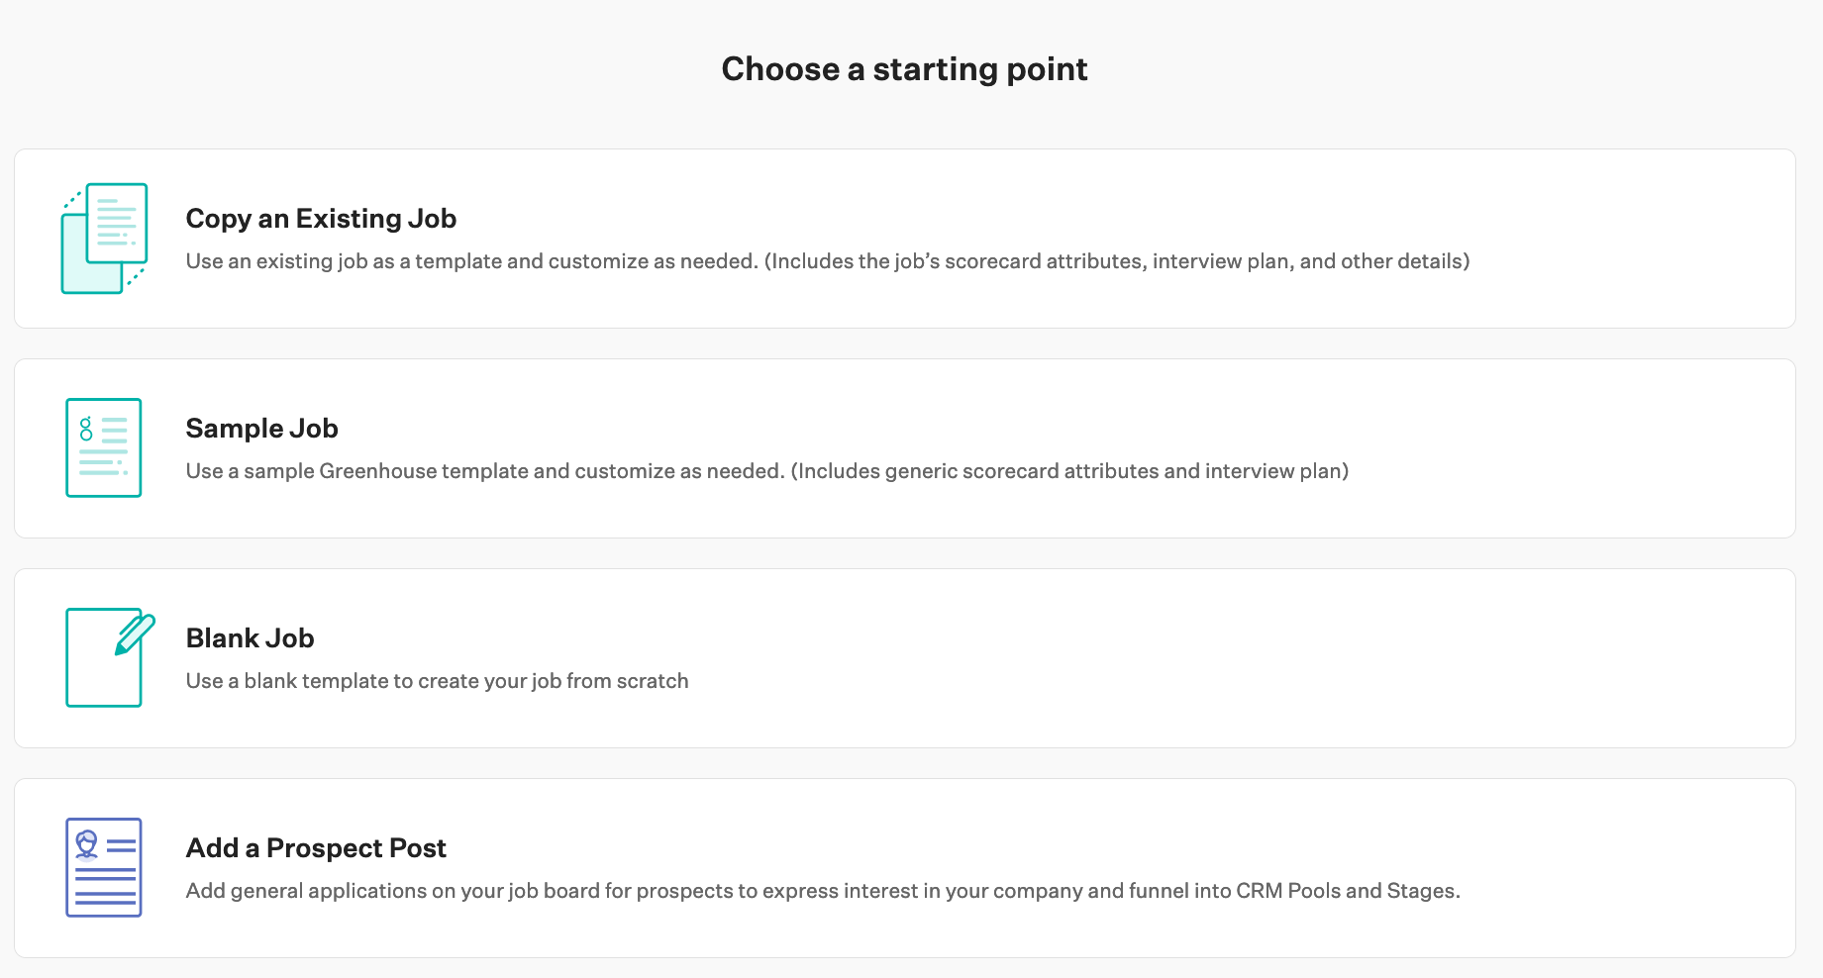Click the "Choose a starting point" title
Image resolution: width=1823 pixels, height=978 pixels.
coord(904,68)
